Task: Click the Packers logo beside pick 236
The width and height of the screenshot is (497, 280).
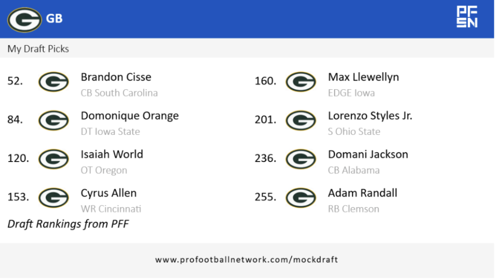Action: tap(301, 159)
